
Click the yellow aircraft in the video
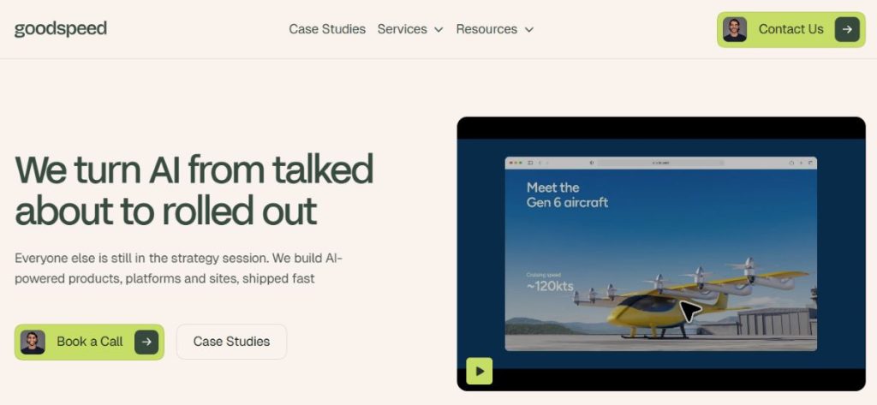[x=692, y=298]
